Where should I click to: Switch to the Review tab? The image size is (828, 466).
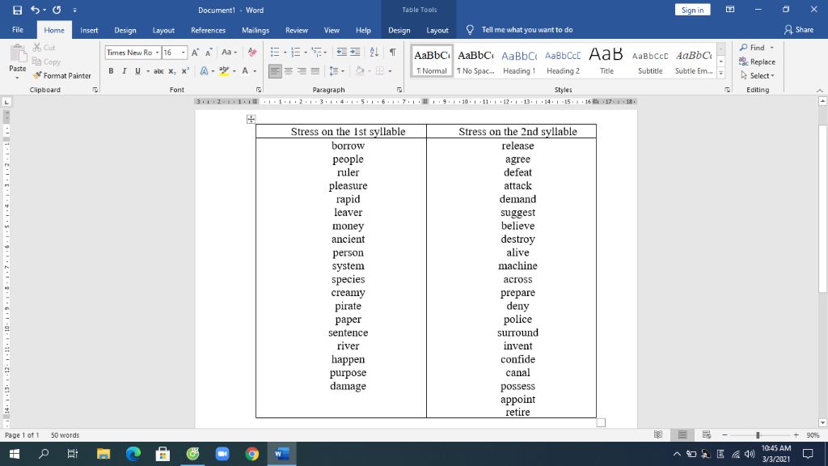tap(297, 30)
